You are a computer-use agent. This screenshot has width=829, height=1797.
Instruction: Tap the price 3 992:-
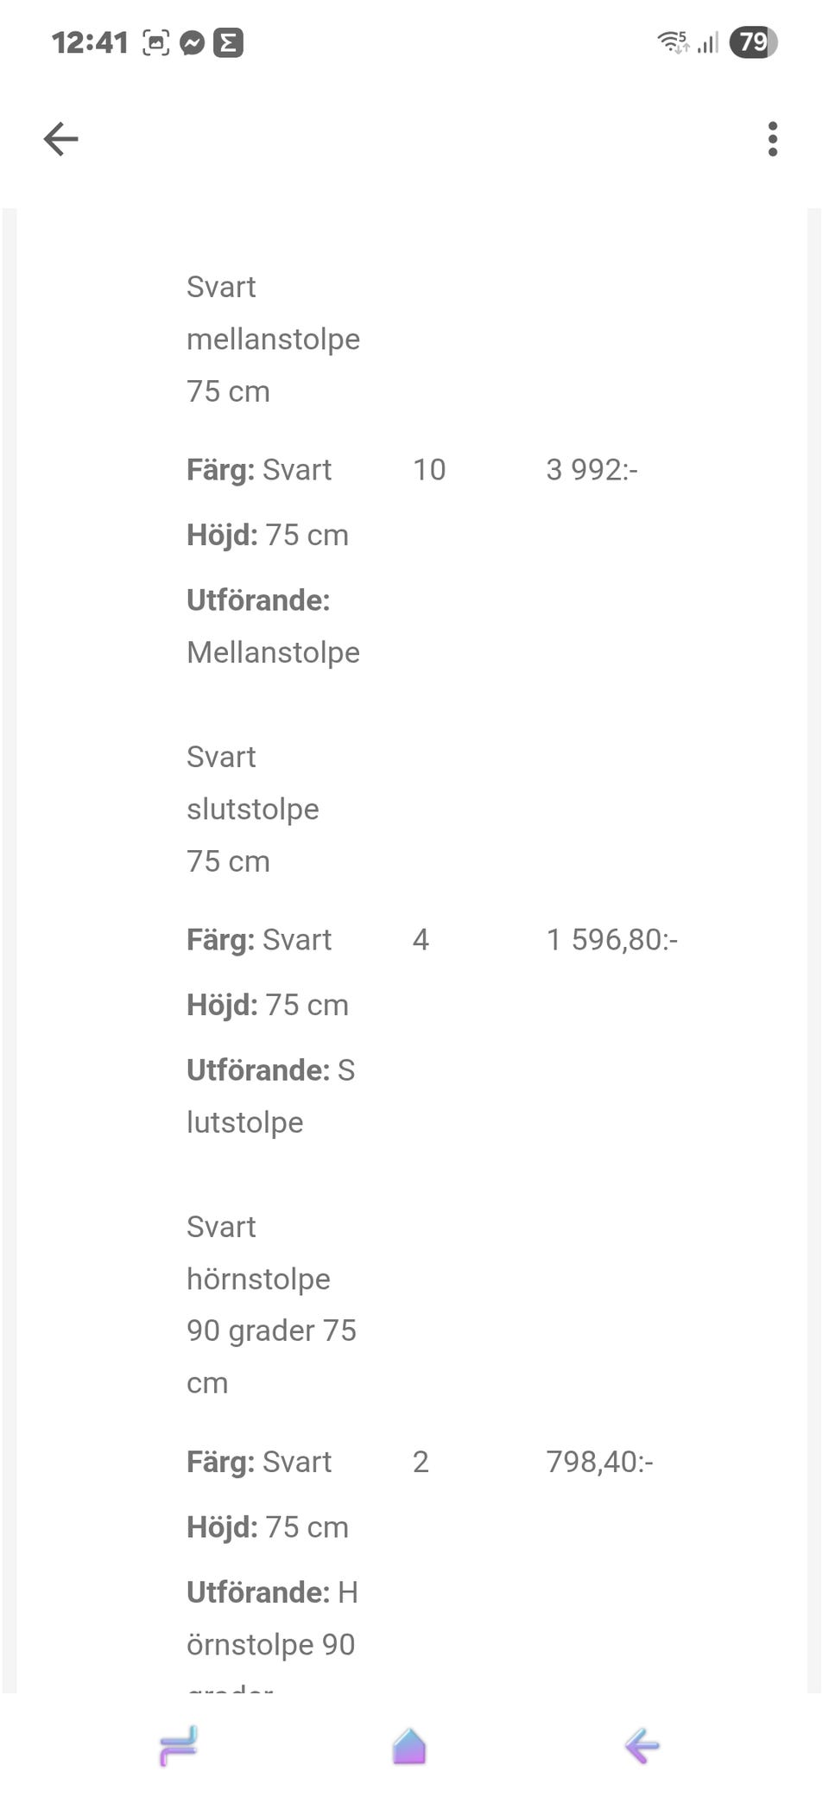592,470
